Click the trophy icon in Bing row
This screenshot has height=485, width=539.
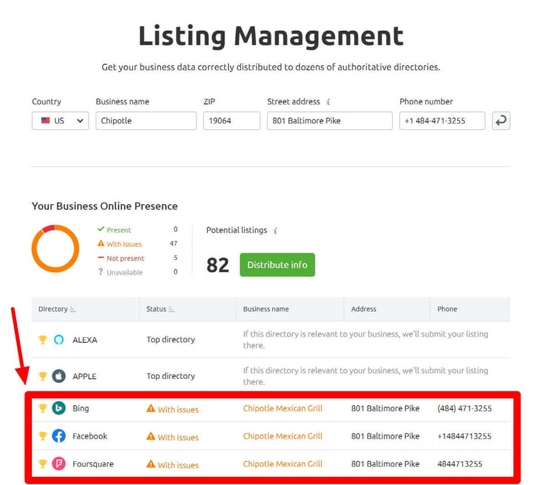click(x=43, y=408)
